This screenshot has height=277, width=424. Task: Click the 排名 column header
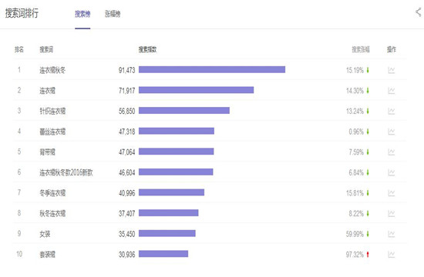click(19, 49)
